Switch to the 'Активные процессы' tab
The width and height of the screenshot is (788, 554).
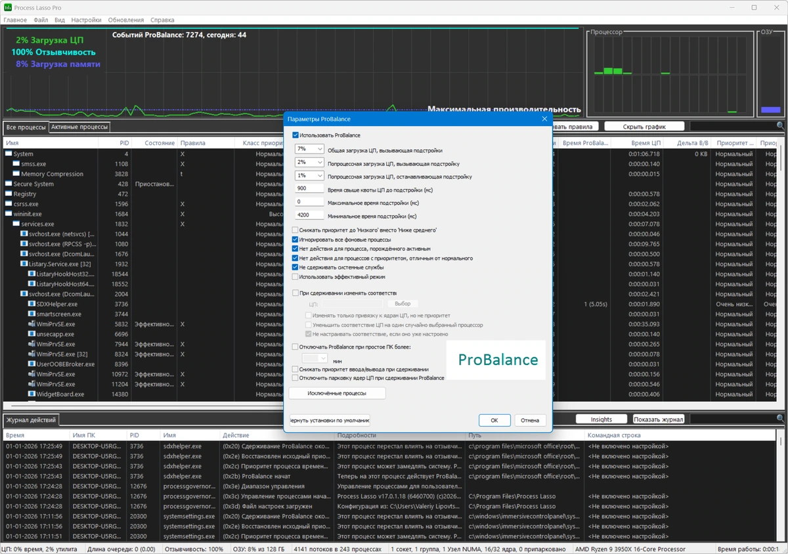79,127
